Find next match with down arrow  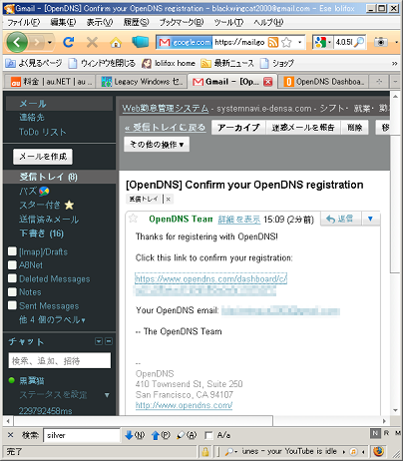(x=135, y=435)
